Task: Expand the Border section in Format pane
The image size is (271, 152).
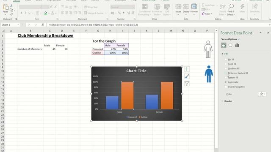Action: [222, 101]
